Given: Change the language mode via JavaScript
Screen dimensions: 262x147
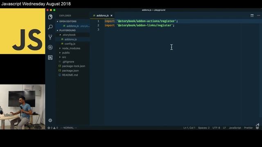Looking at the screenshot, I should pos(235,128).
